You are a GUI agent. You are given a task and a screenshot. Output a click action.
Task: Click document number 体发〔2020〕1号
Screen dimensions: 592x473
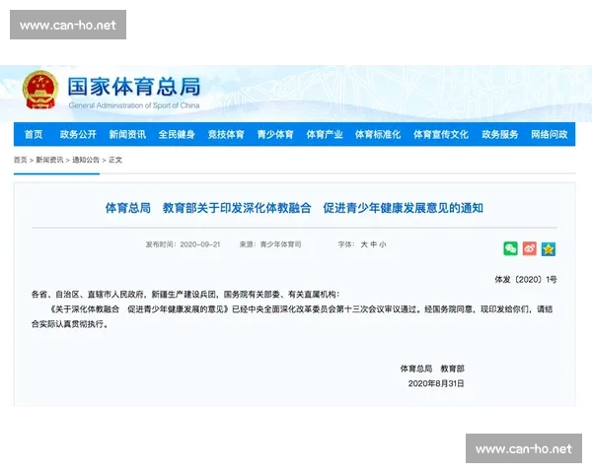pos(526,280)
